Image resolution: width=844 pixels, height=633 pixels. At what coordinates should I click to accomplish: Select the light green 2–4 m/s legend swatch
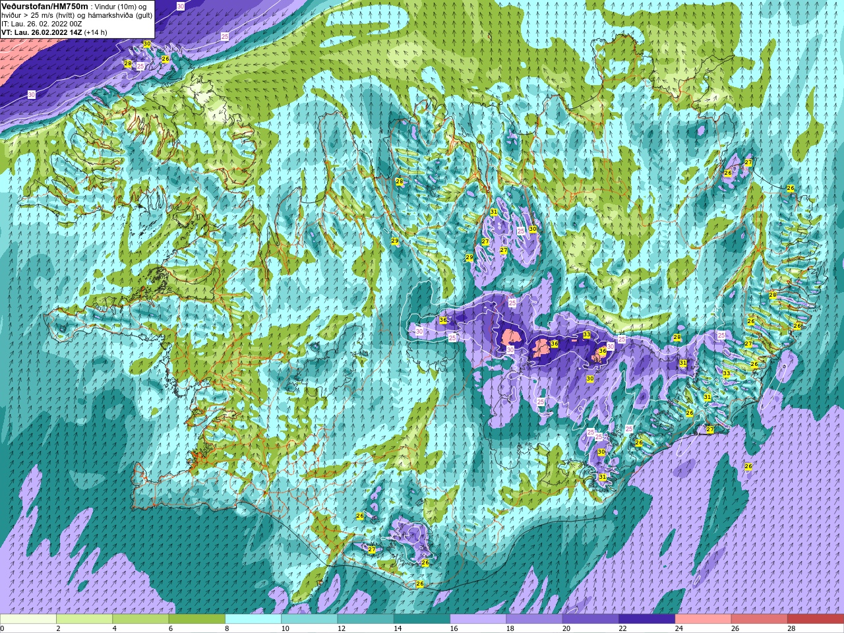pyautogui.click(x=84, y=619)
